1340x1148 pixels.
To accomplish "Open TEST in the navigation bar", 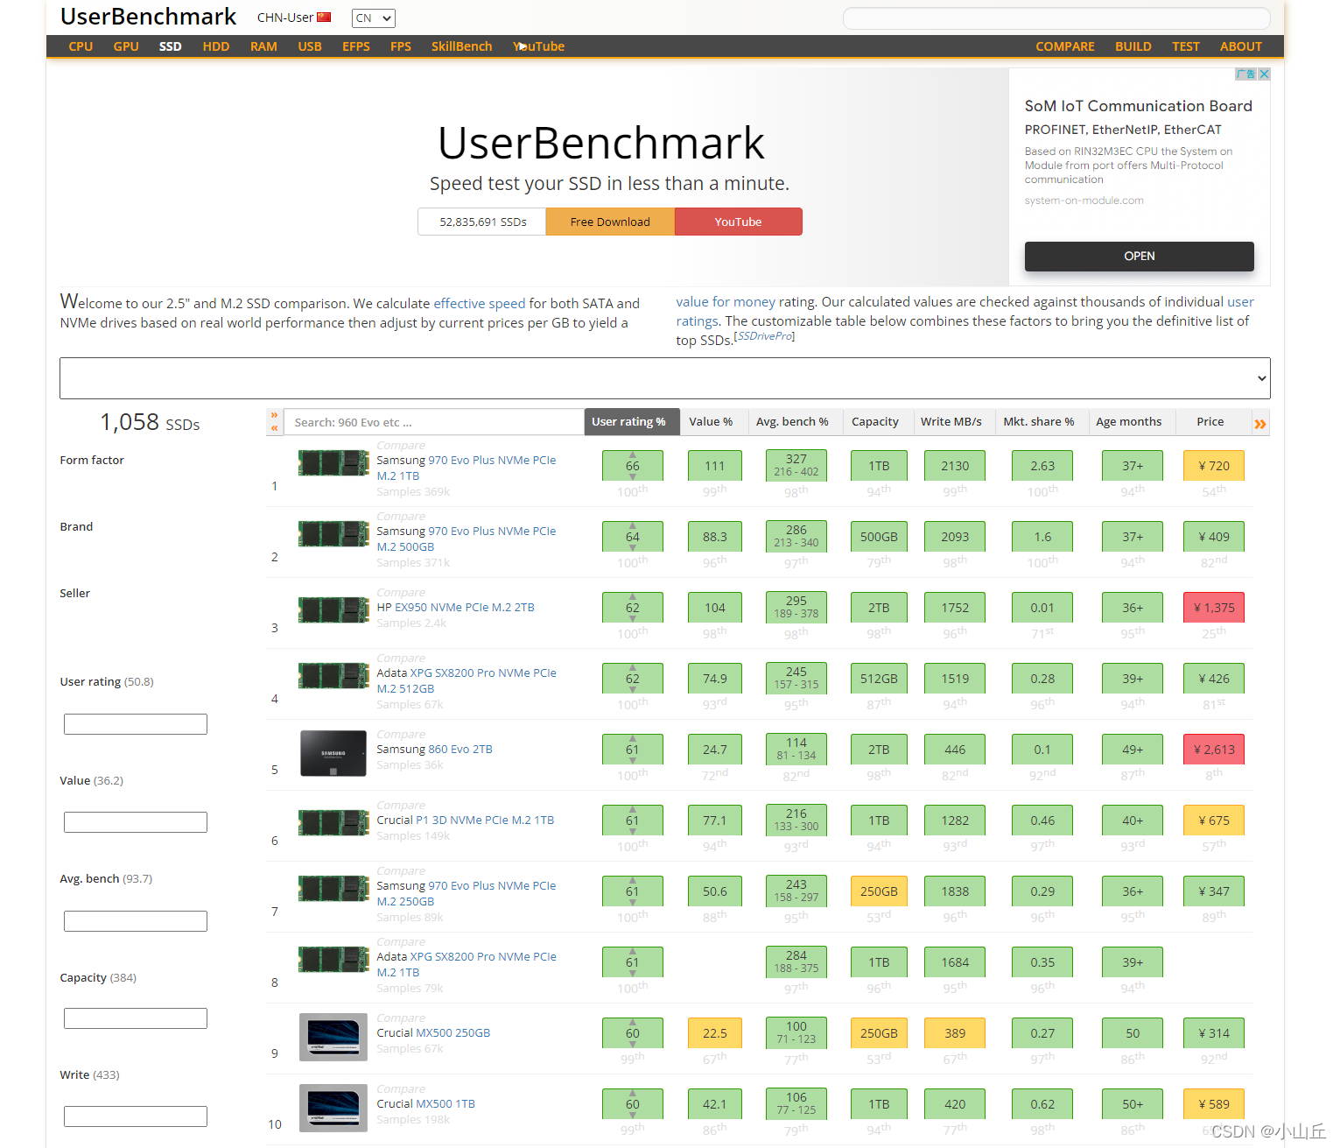I will [1186, 46].
